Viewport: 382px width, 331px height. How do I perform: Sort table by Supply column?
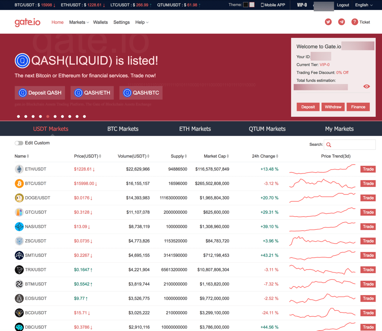tap(179, 156)
